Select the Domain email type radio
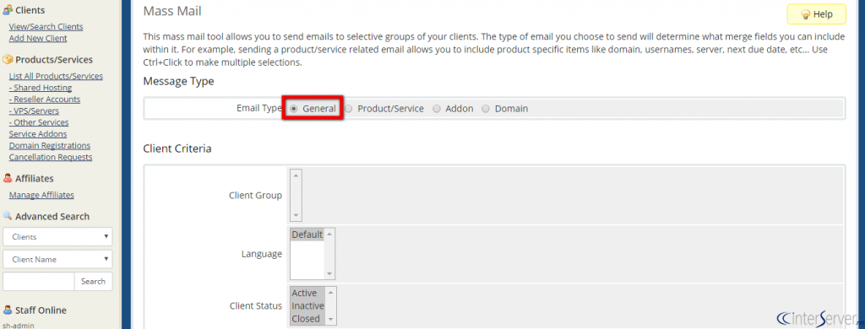Viewport: 865px width, 329px height. click(x=486, y=109)
